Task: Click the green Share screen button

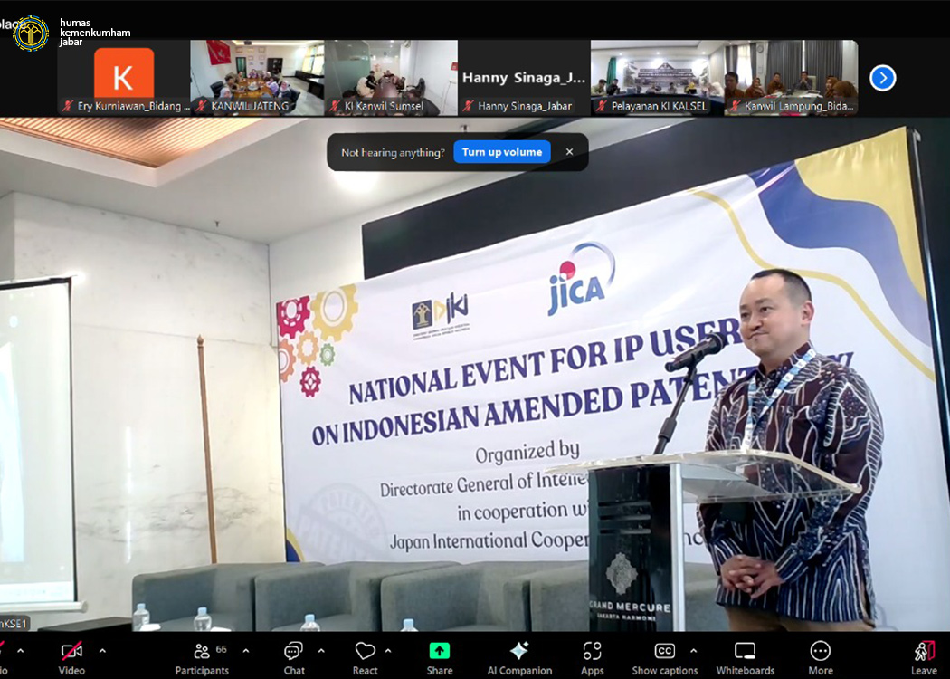Action: coord(440,655)
